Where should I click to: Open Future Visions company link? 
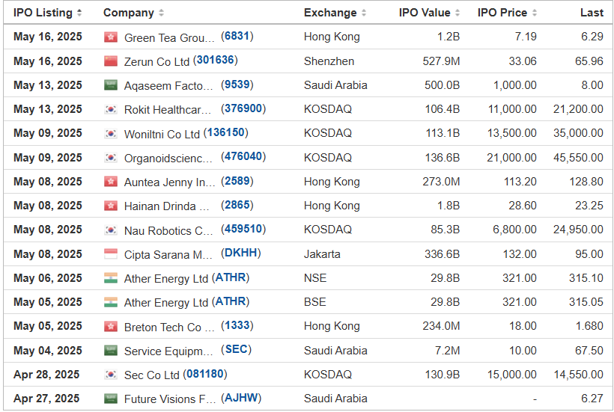(170, 399)
